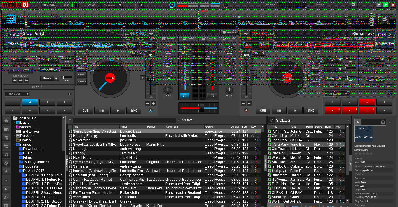Click the PADS grid header on left deck

tap(37, 87)
